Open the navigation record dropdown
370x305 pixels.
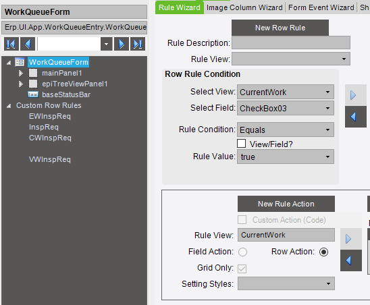[107, 44]
